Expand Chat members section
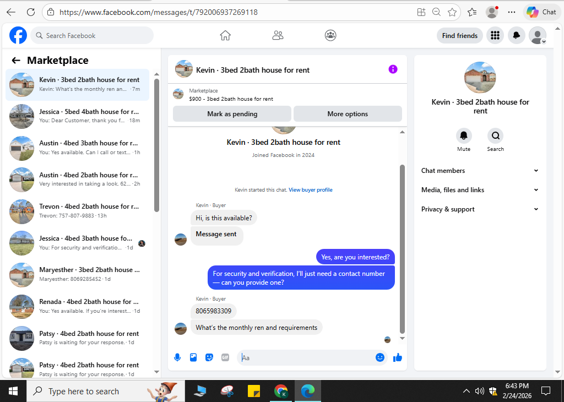This screenshot has width=564, height=402. click(480, 170)
